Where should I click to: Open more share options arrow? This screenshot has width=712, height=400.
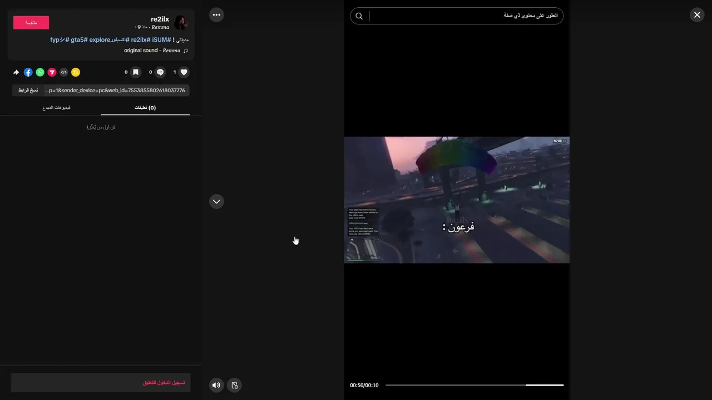pos(16,72)
